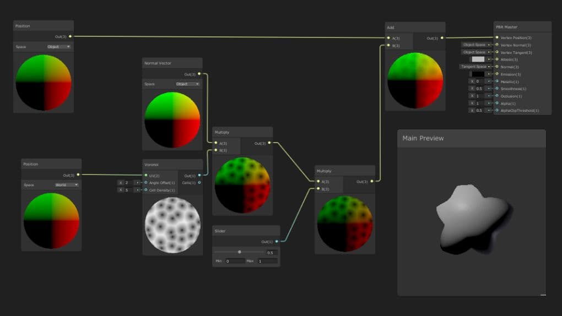Screen dimensions: 562x316
Task: Click the Voronoi Cell Density(1) port
Action: tap(146, 190)
